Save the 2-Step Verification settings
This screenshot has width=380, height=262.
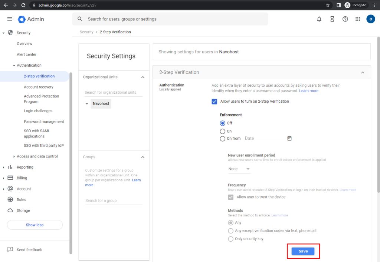click(x=303, y=251)
